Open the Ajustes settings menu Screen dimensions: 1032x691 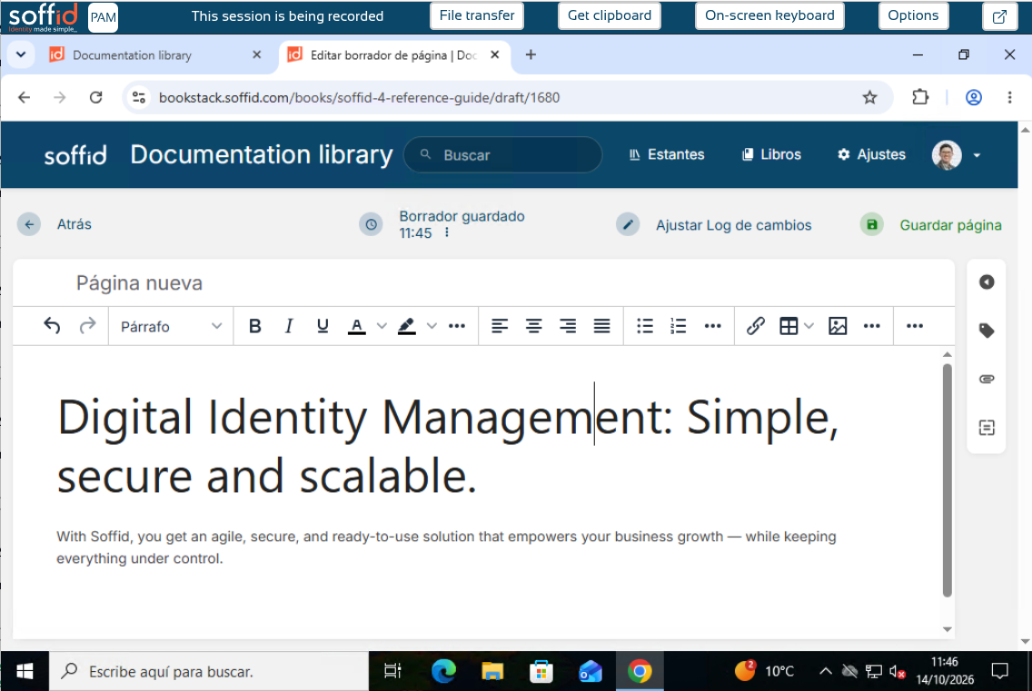871,154
